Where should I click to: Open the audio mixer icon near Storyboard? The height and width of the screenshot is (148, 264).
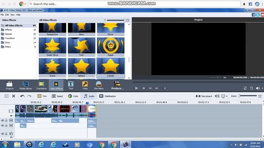[x=217, y=96]
